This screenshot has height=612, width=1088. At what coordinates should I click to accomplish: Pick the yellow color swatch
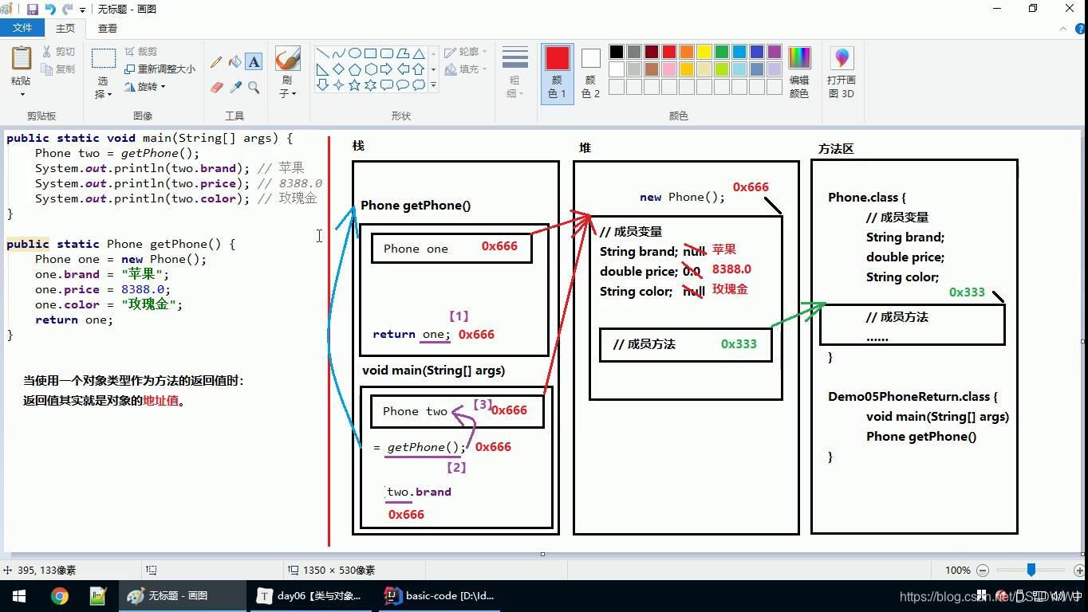coord(704,52)
